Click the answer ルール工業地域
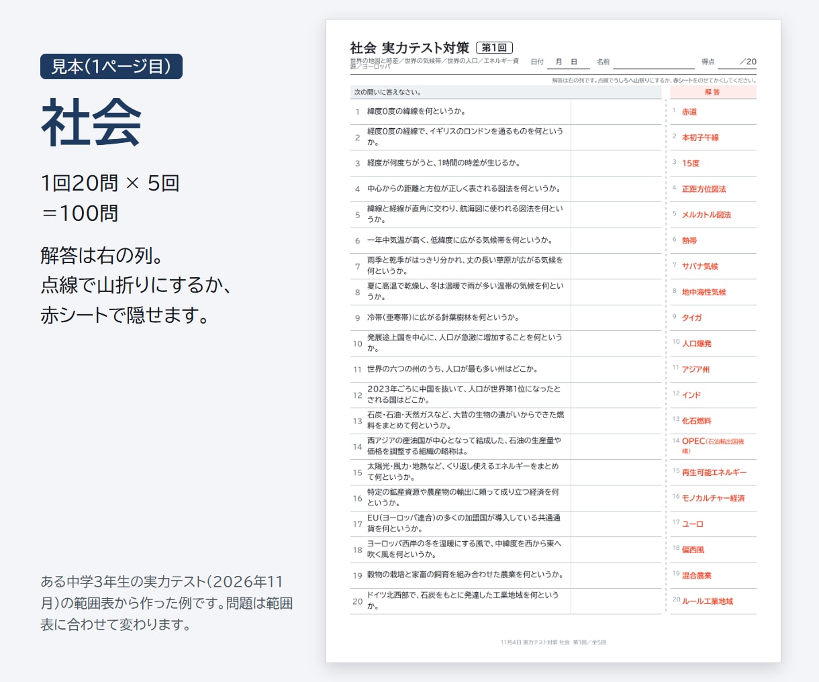Viewport: 819px width, 682px height. [708, 601]
